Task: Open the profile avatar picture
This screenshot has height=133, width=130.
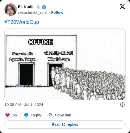Action: pyautogui.click(x=11, y=10)
